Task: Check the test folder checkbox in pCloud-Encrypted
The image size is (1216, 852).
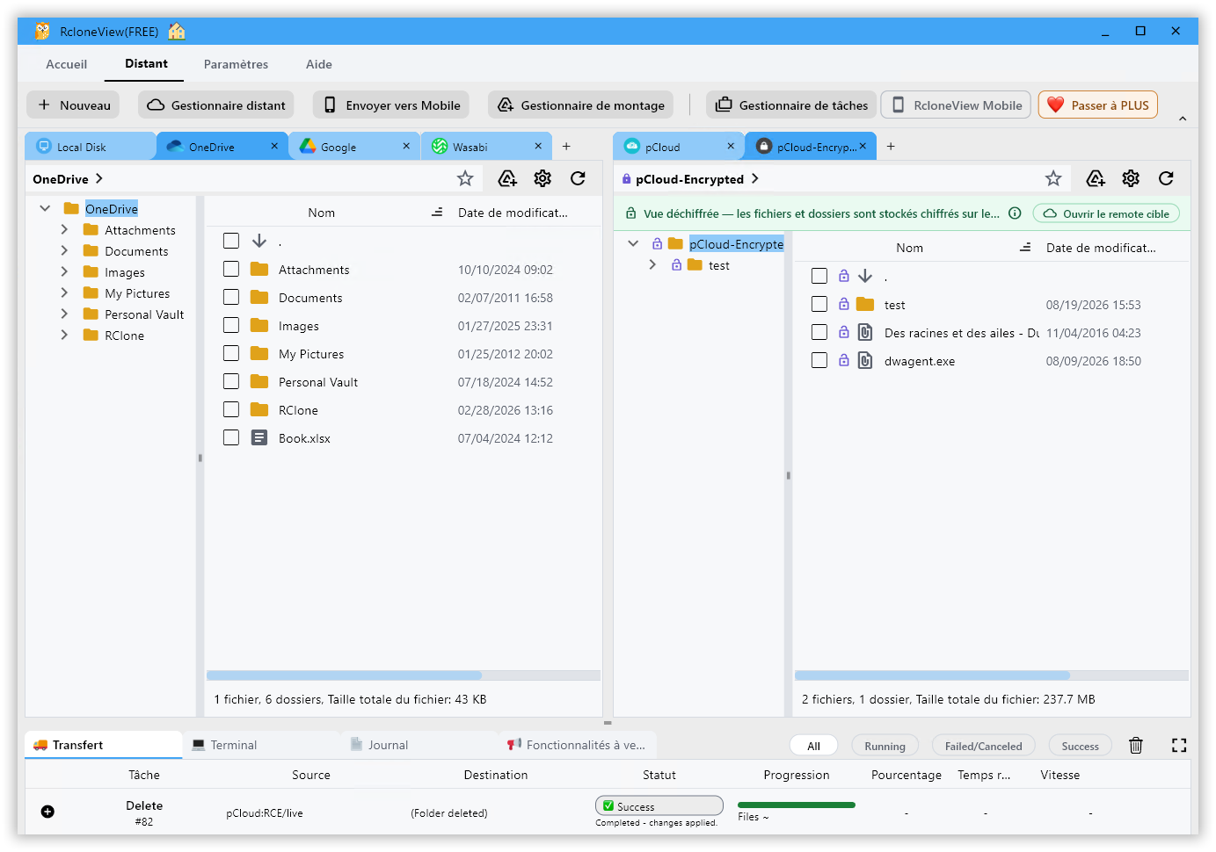Action: click(x=819, y=304)
